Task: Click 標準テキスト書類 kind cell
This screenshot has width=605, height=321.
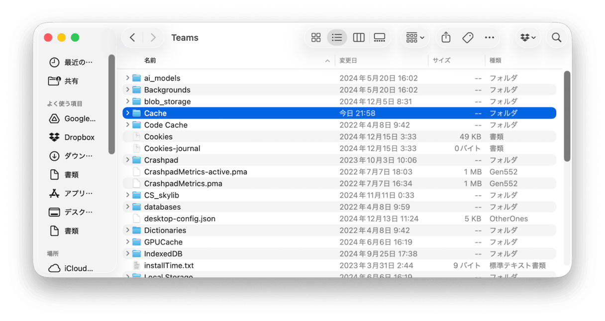Action: (517, 265)
